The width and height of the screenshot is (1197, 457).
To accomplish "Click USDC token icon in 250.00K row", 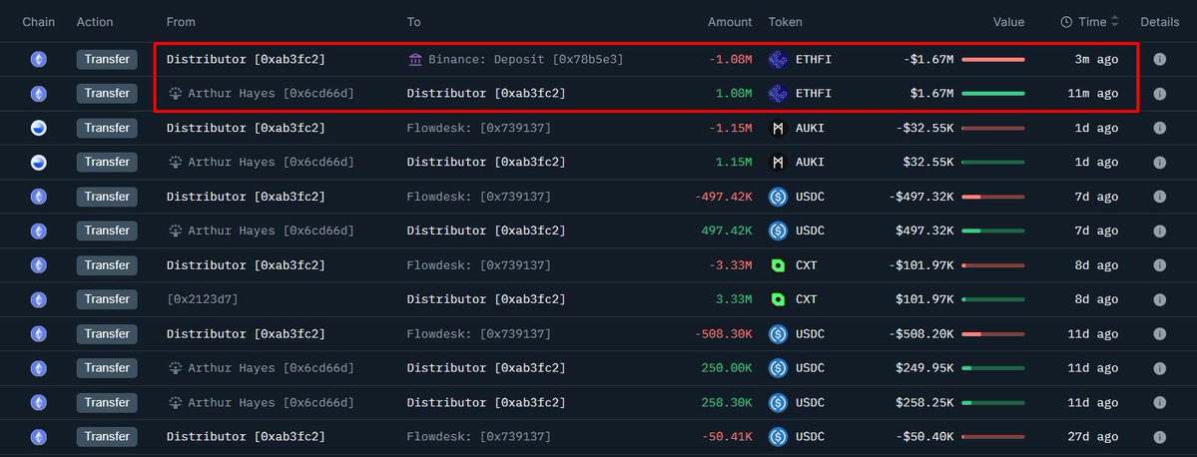I will pos(778,368).
